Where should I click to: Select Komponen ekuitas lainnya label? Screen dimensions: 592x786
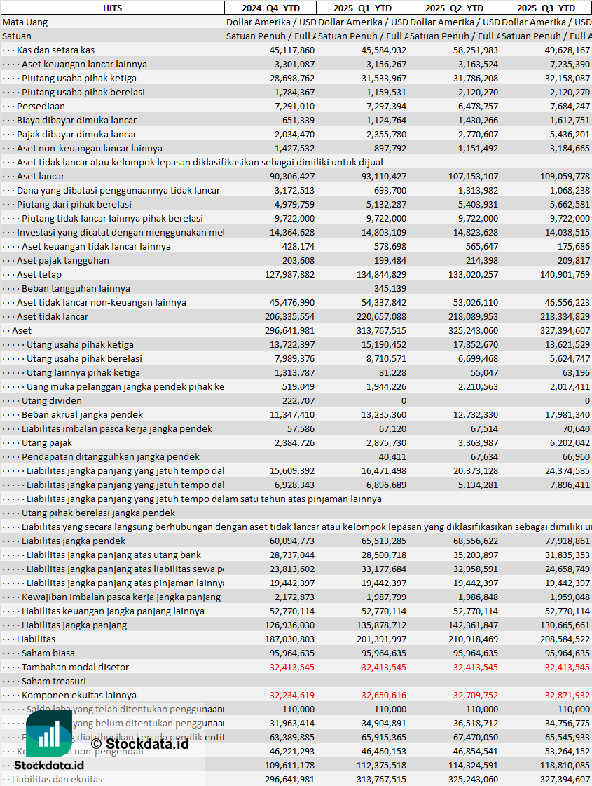pyautogui.click(x=79, y=696)
